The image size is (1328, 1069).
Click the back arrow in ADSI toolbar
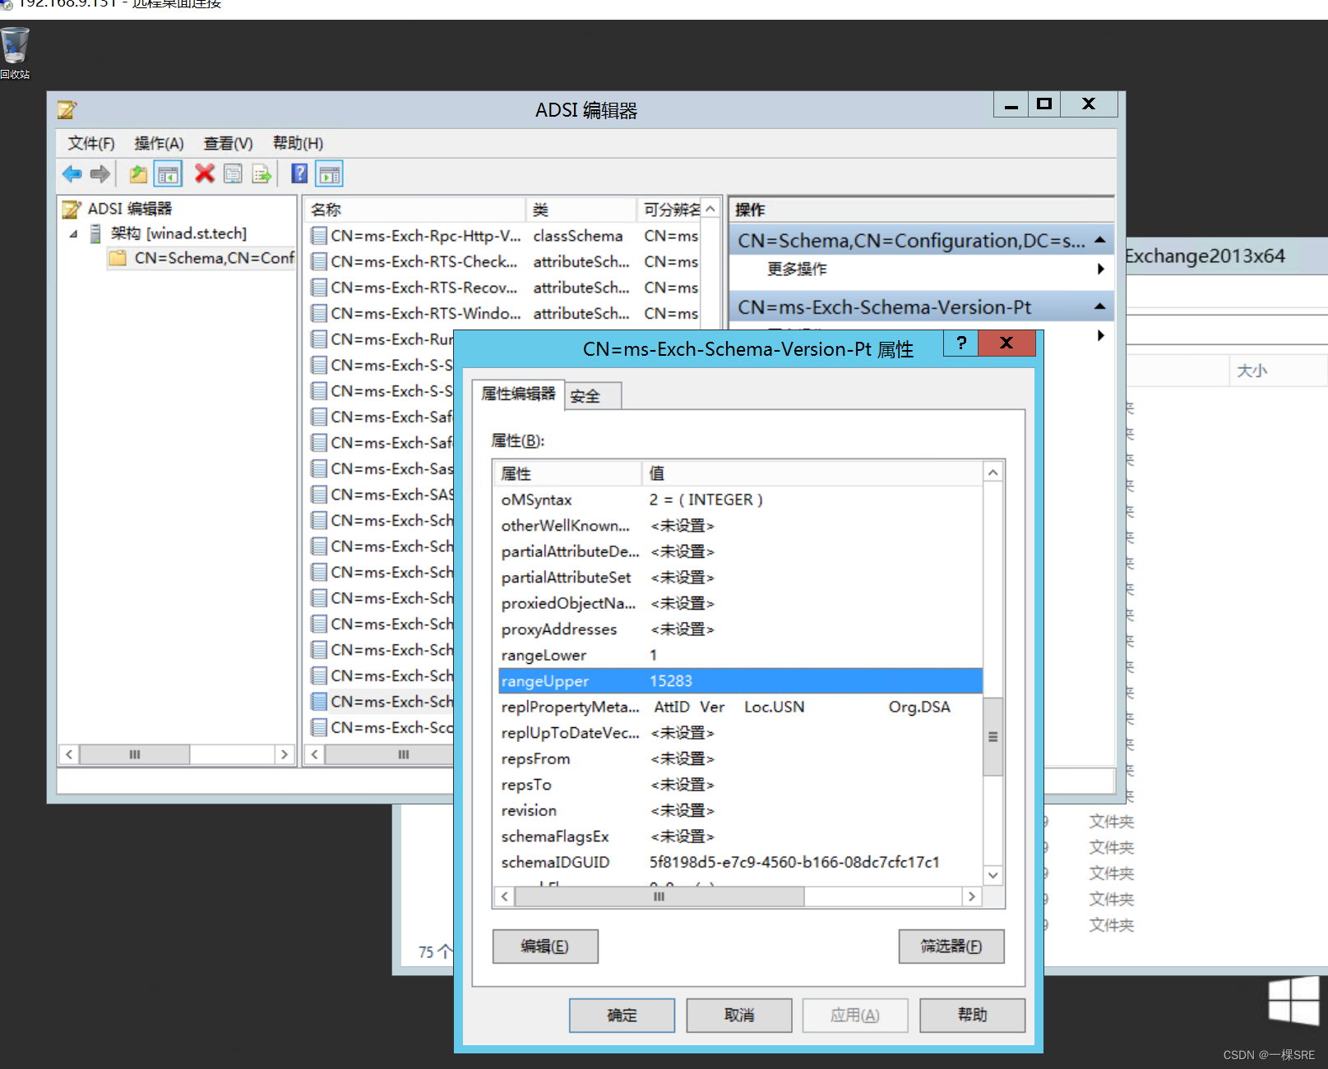[72, 174]
